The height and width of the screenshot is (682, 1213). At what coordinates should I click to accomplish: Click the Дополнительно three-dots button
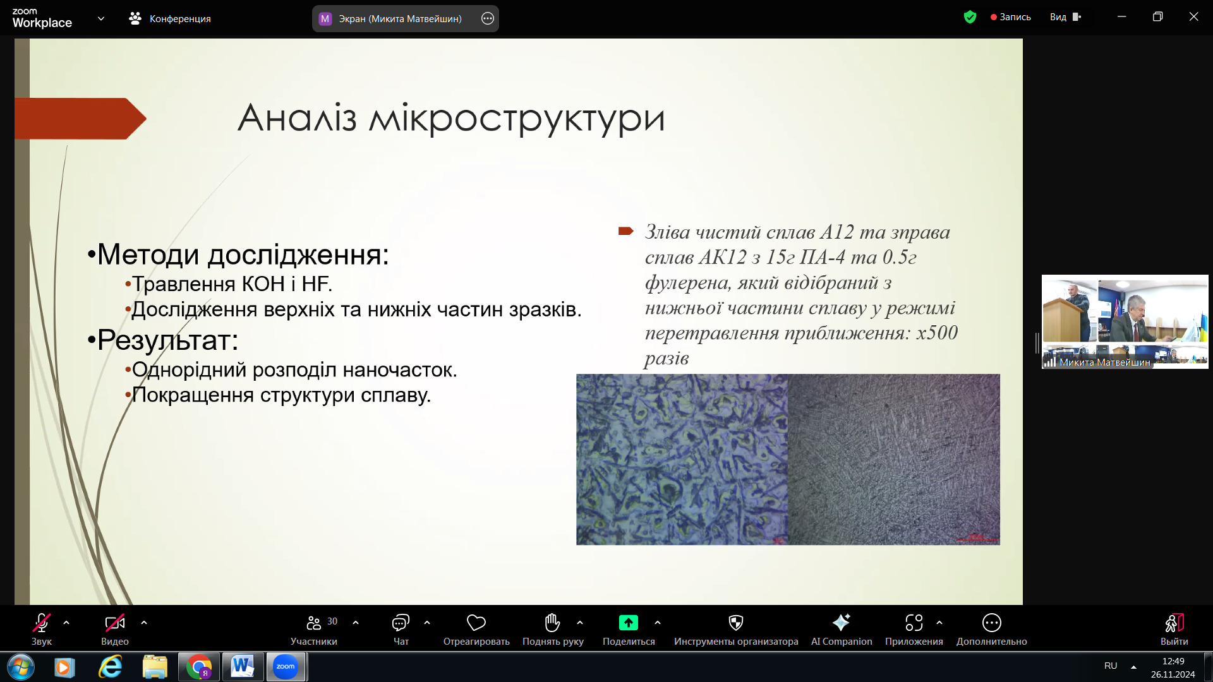(x=991, y=623)
